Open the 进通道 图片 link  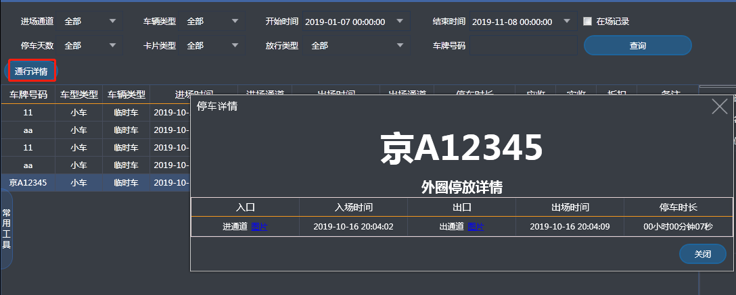pos(260,227)
